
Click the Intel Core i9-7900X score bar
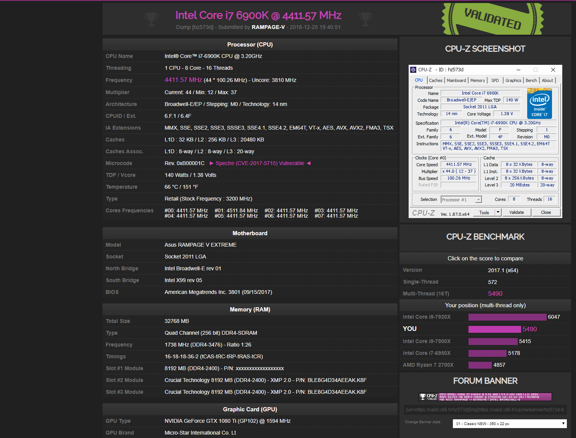tap(493, 342)
